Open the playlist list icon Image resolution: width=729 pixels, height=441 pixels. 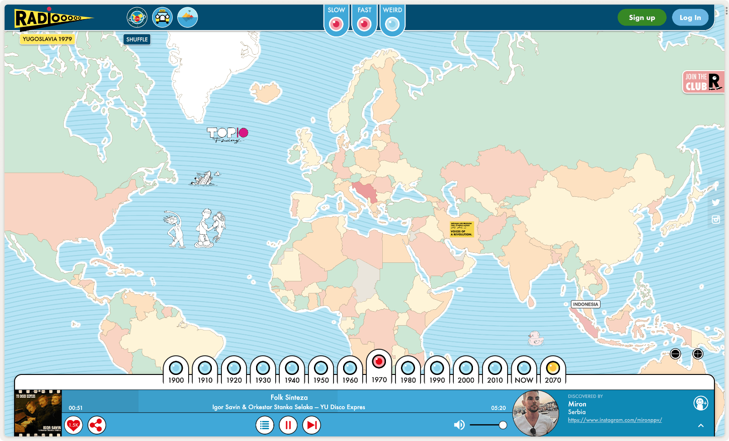click(264, 425)
